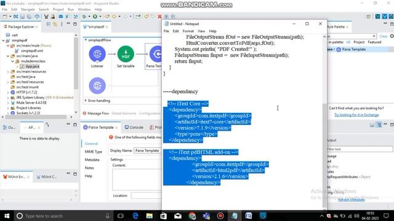Click the Save toolbar icon
Image resolution: width=394 pixels, height=221 pixels.
coord(23,17)
